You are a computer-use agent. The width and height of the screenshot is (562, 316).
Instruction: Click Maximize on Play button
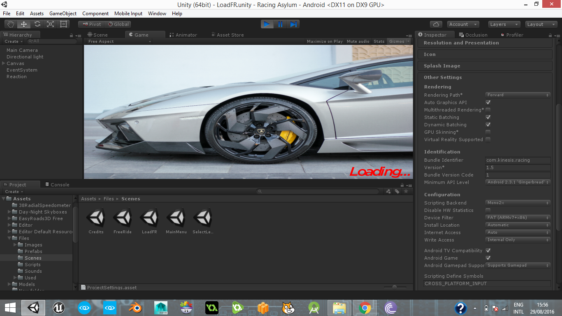pyautogui.click(x=325, y=41)
